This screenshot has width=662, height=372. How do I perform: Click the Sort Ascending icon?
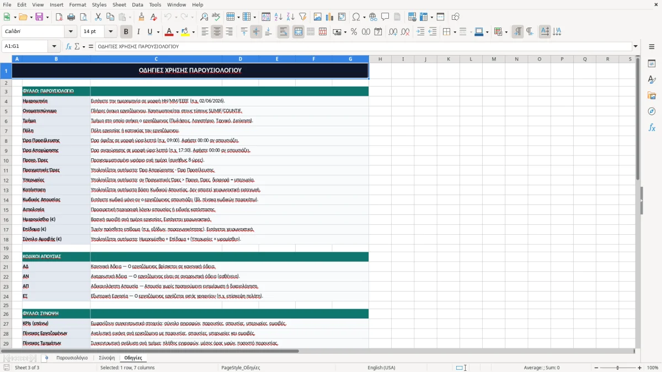pyautogui.click(x=279, y=17)
